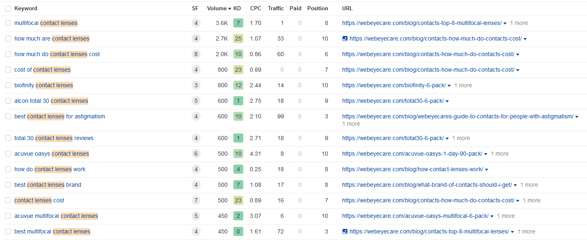The image size is (587, 240).
Task: Open the biofinity-6-pack URL link
Action: coord(393,85)
